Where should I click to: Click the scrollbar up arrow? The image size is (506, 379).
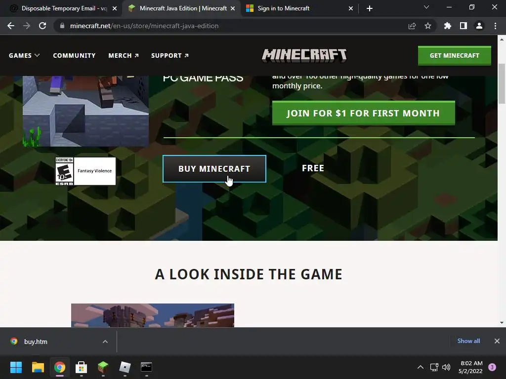coord(502,39)
